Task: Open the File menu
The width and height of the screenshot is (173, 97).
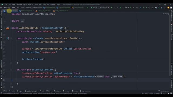Action: 6,4
